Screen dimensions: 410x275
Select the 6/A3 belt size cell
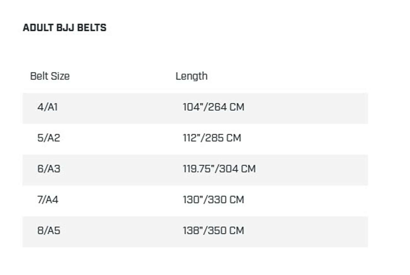coord(49,169)
